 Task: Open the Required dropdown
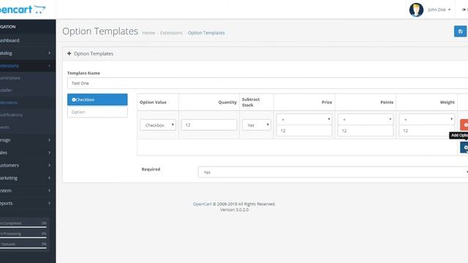coord(333,172)
